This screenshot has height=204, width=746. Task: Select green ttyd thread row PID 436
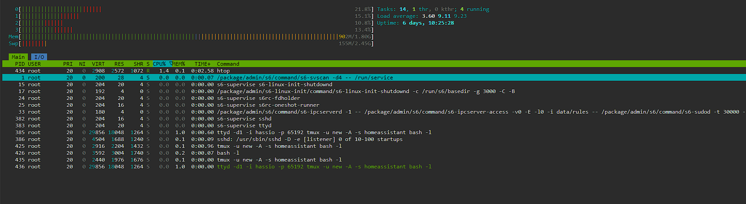pos(373,167)
